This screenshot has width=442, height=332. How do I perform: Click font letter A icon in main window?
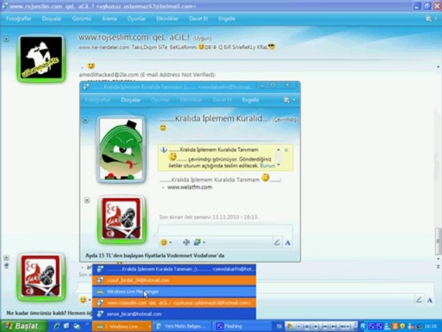tap(430, 300)
